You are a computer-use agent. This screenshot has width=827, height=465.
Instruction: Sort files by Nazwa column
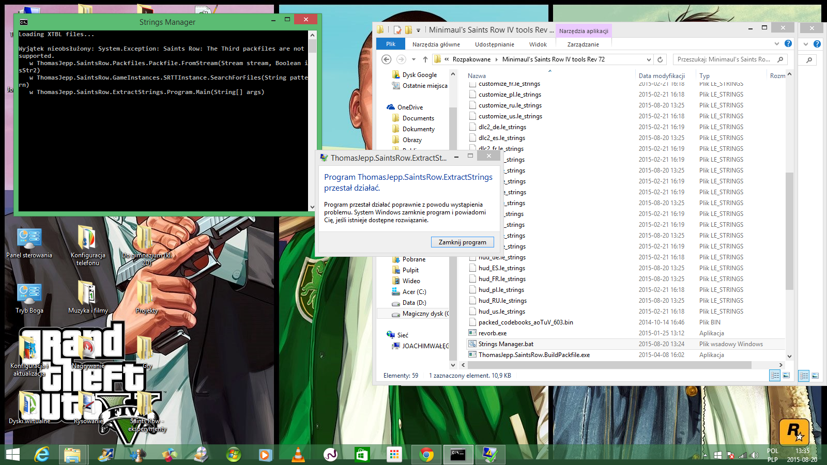477,75
